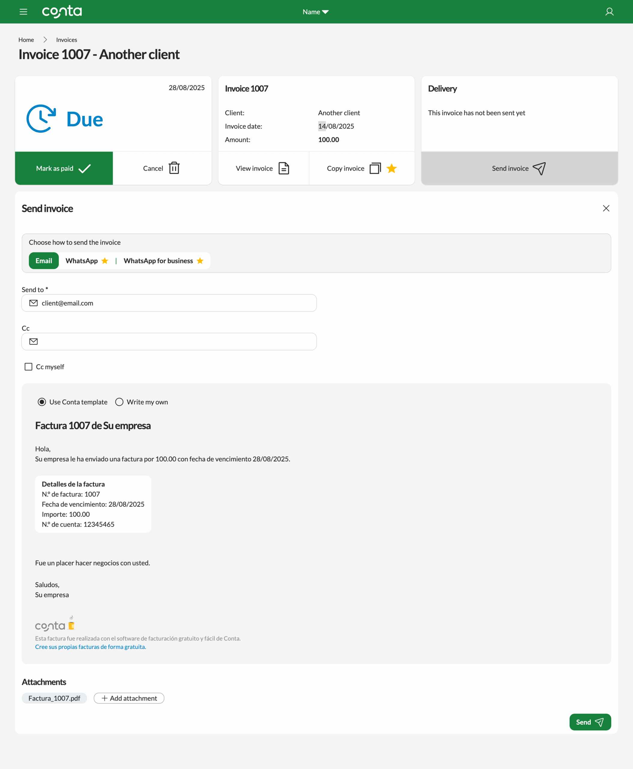Image resolution: width=633 pixels, height=769 pixels.
Task: Check the Cc myself checkbox
Action: coord(29,366)
